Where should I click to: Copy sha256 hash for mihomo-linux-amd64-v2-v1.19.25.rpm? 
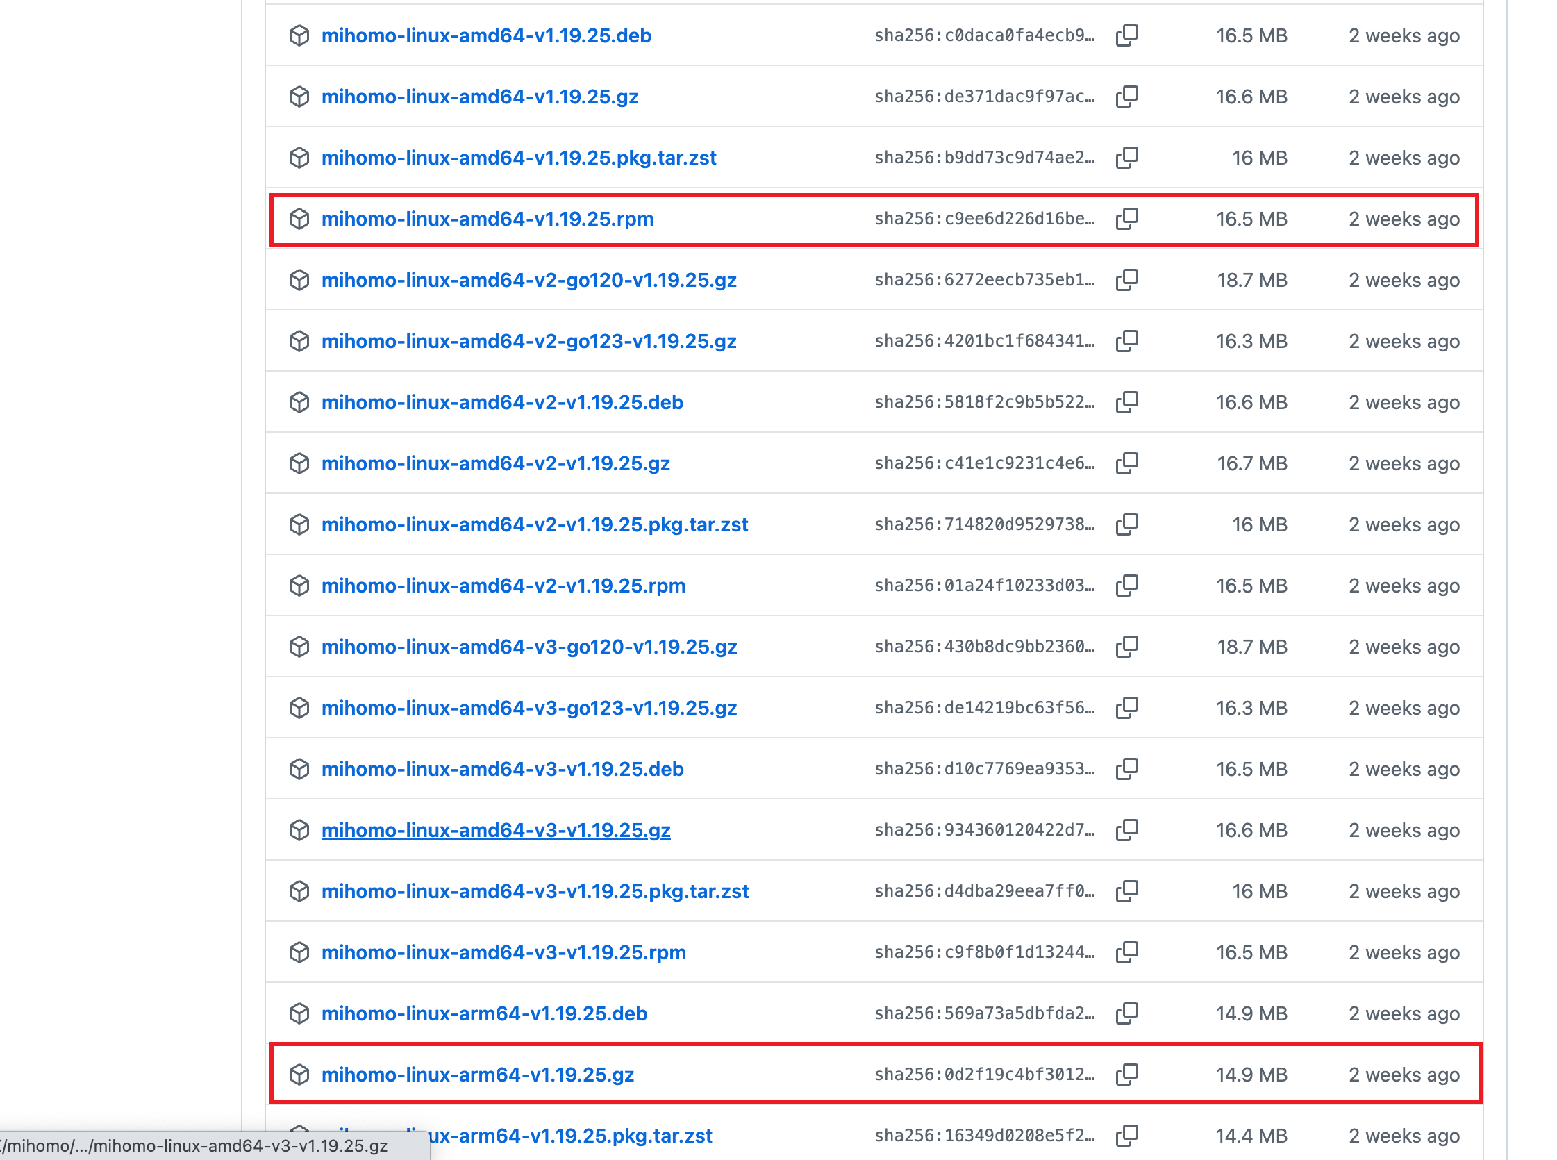[1126, 586]
